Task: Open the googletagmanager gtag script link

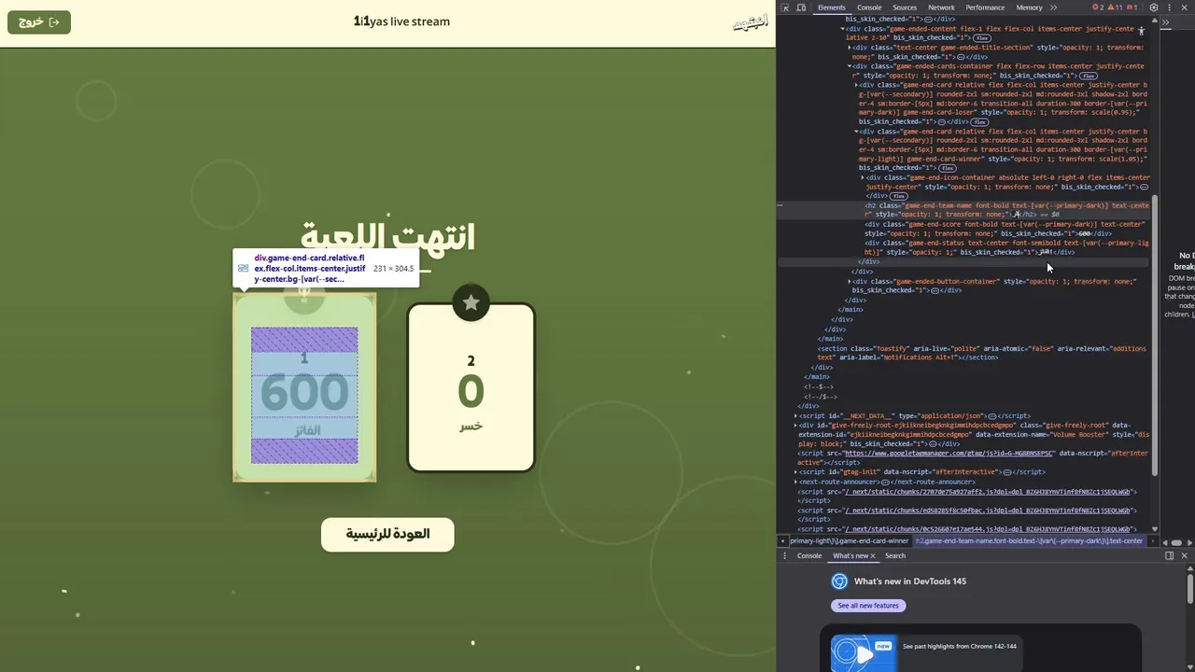Action: pos(949,453)
